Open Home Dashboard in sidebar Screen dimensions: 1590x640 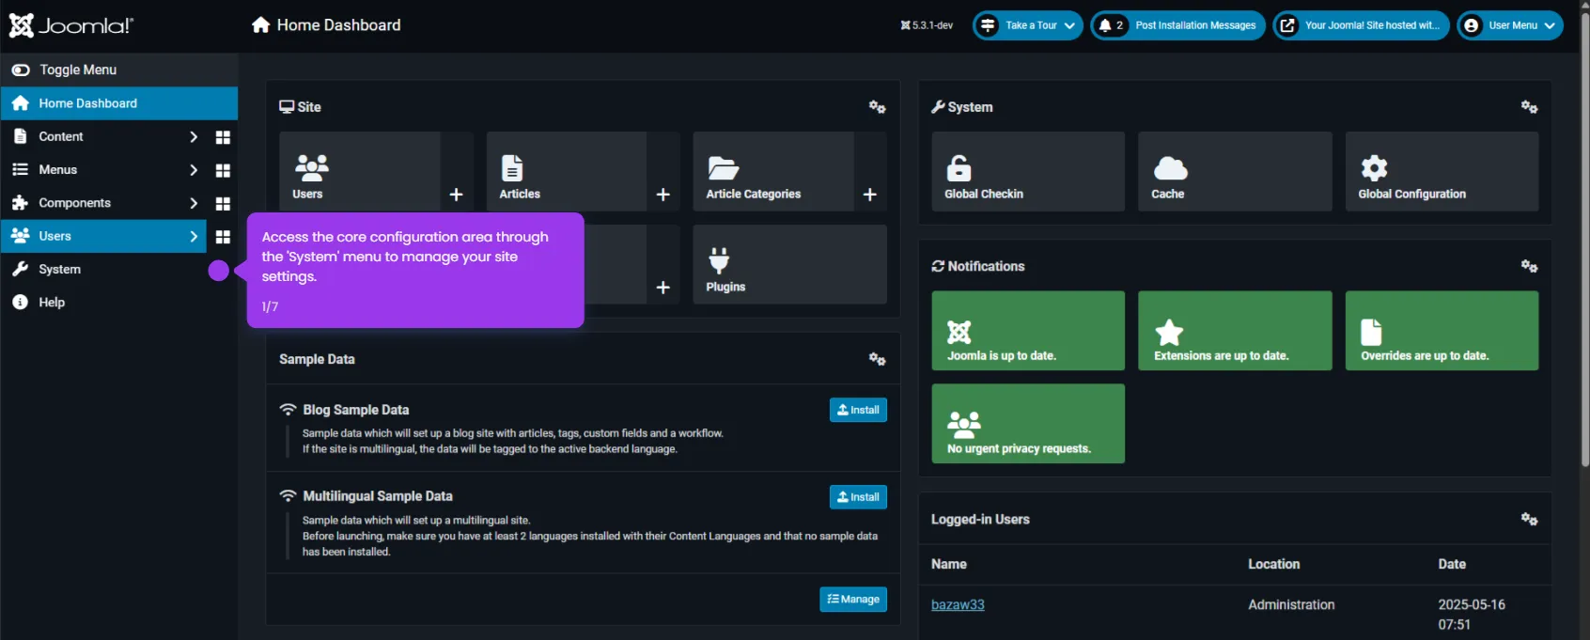tap(118, 103)
